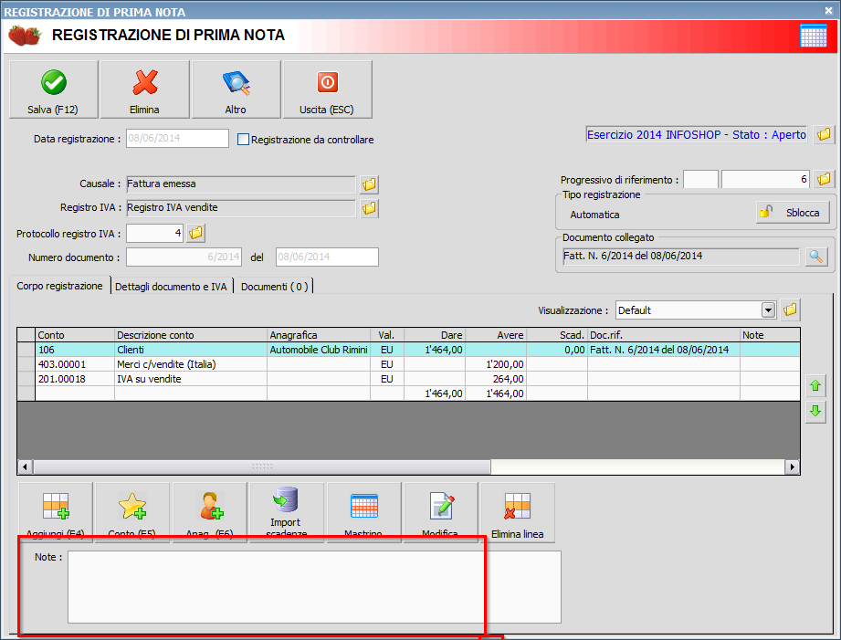Click Numero documento 6/2014 field

point(184,257)
